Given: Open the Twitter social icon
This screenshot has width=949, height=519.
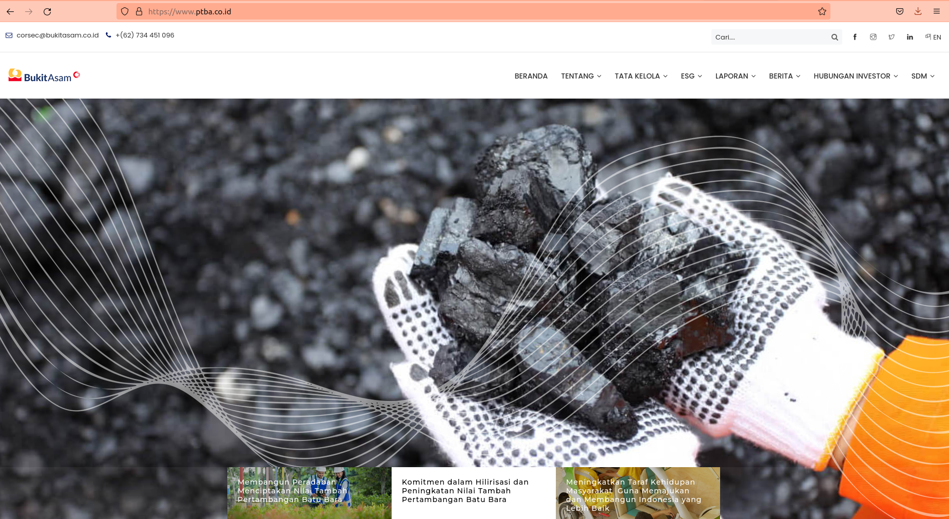Looking at the screenshot, I should coord(892,37).
